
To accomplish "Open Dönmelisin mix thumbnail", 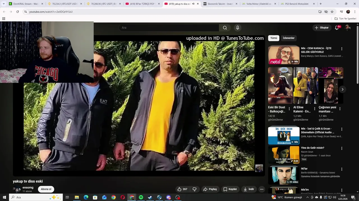I will click(284, 135).
